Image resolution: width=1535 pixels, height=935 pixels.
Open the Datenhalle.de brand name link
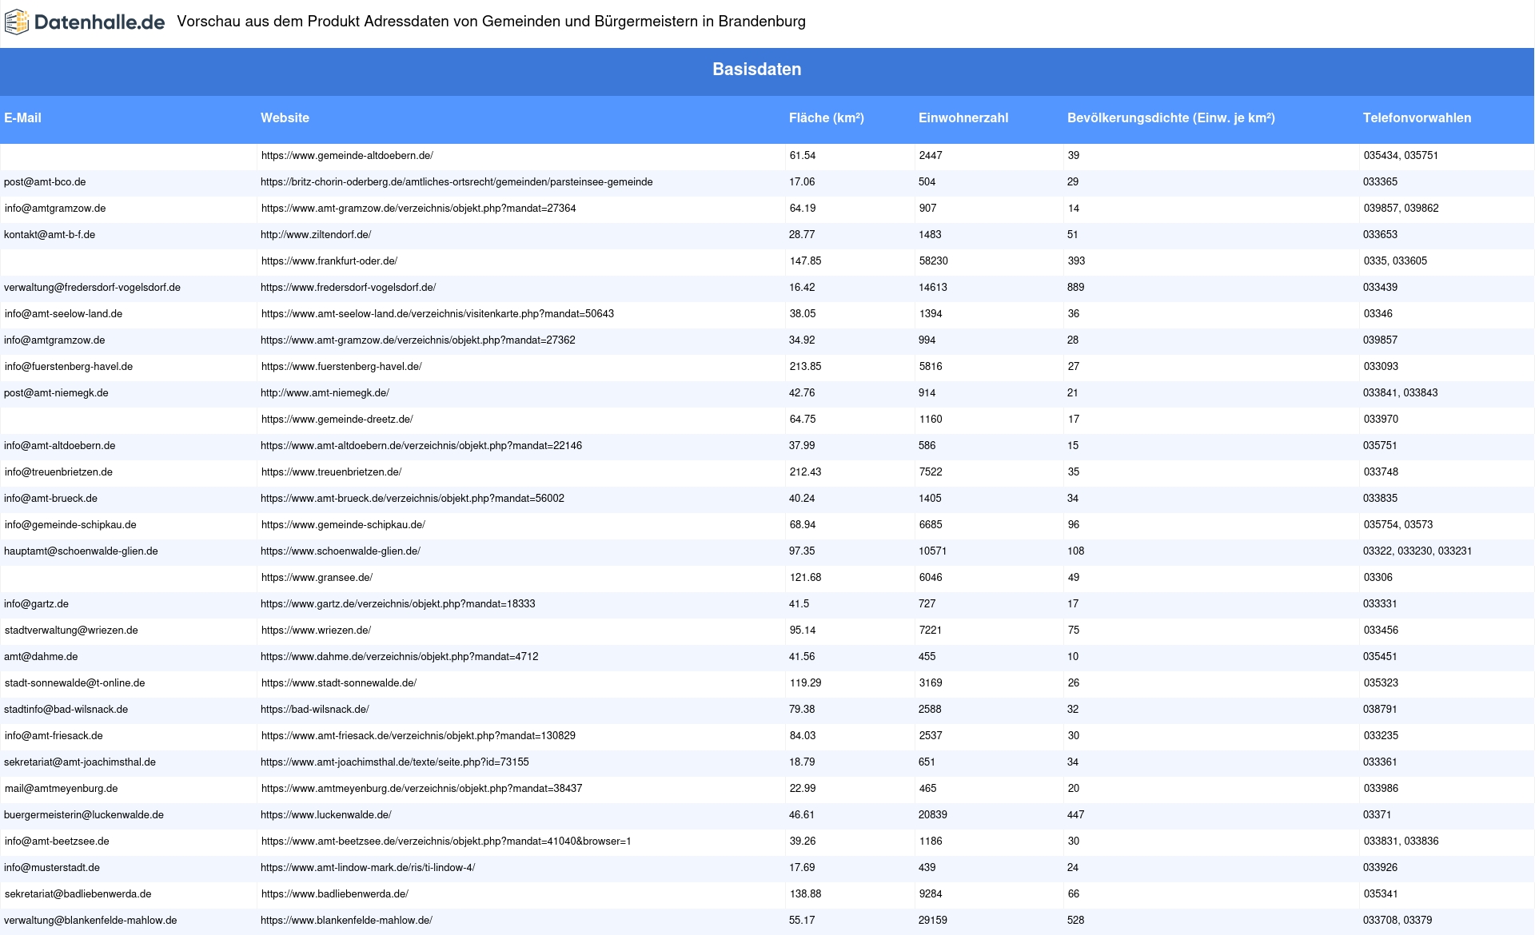(100, 22)
